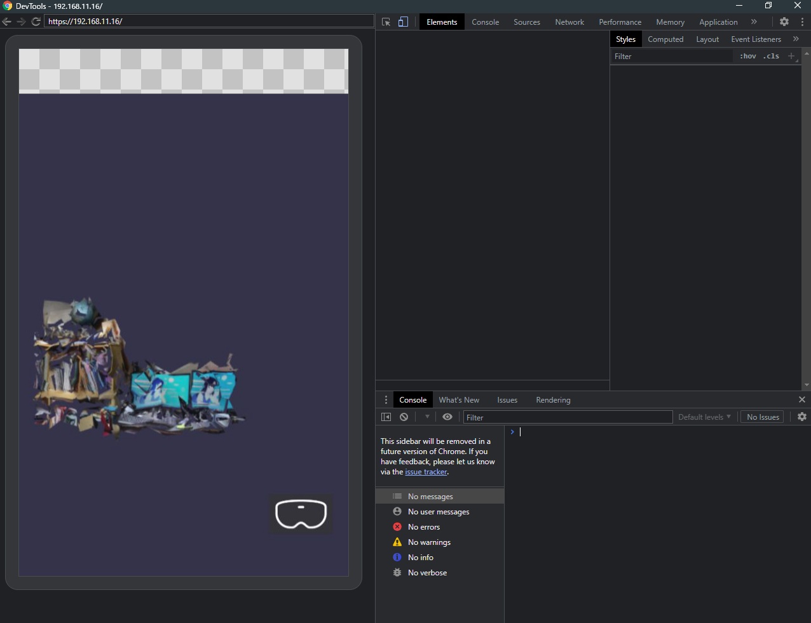
Task: Select the Layout pane tab
Action: [x=707, y=39]
